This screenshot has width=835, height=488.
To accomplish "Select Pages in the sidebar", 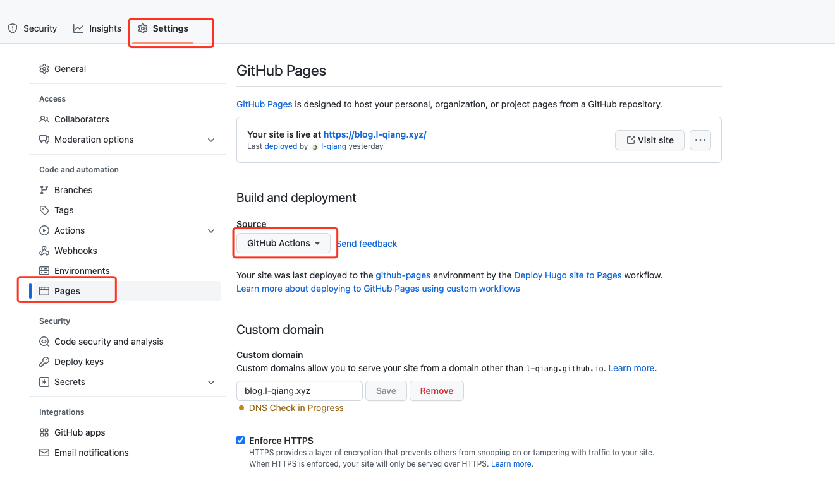I will [125, 291].
